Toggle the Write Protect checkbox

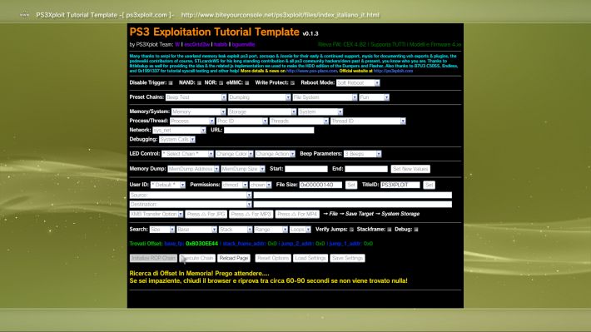[x=292, y=83]
